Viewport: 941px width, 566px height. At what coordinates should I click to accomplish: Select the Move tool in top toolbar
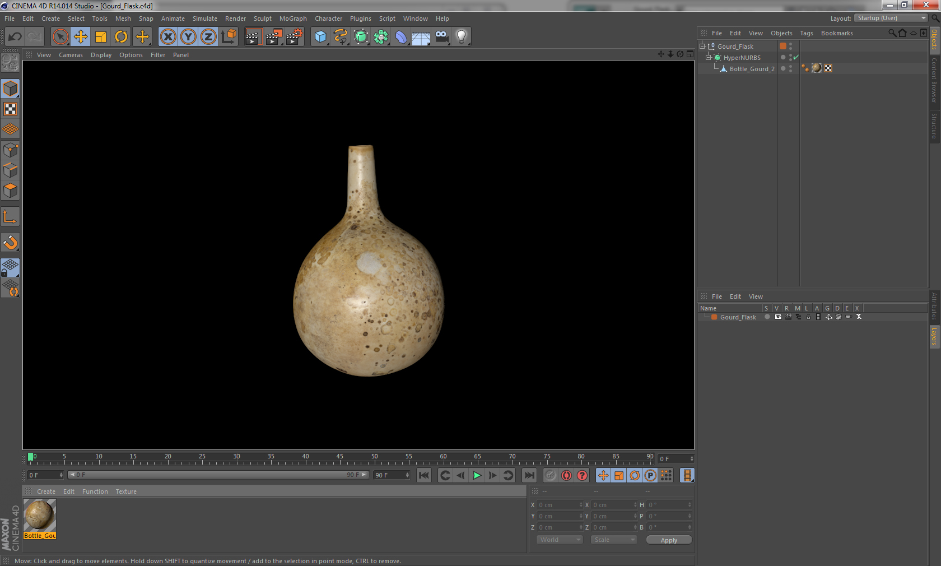(x=81, y=37)
